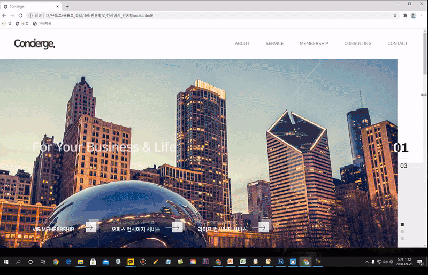
Task: Open KakaoTalk from the taskbar
Action: pos(131,262)
